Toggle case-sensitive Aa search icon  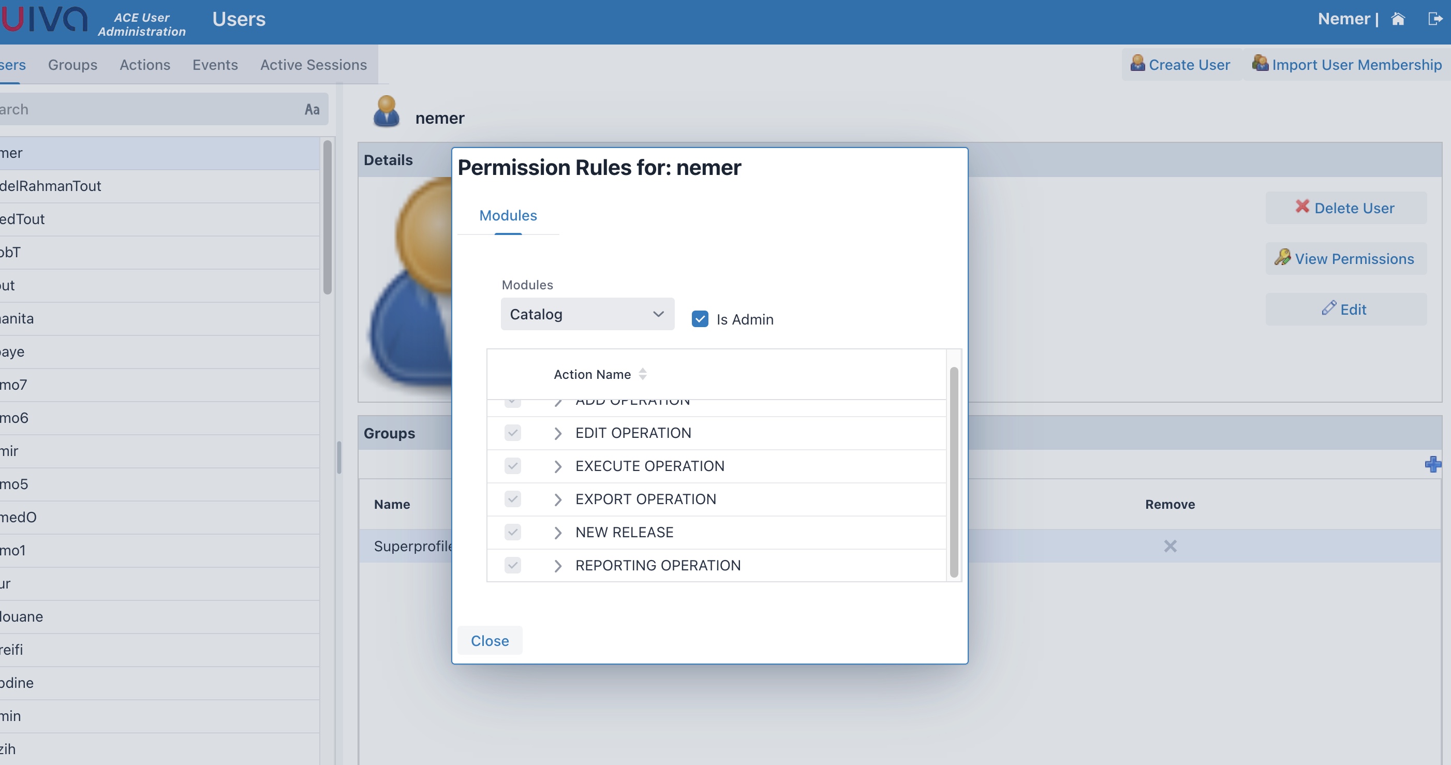coord(312,109)
